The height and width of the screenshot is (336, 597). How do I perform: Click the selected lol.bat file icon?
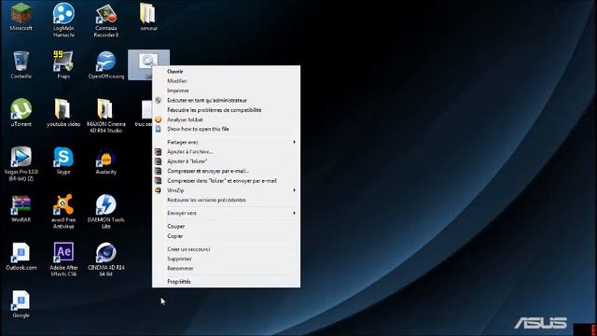point(148,61)
